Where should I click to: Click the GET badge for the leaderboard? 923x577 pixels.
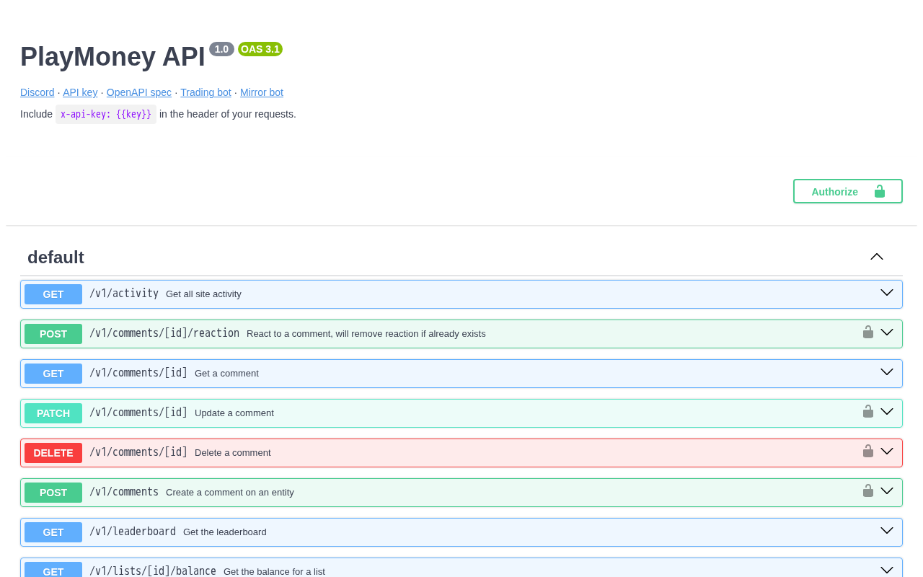[53, 532]
